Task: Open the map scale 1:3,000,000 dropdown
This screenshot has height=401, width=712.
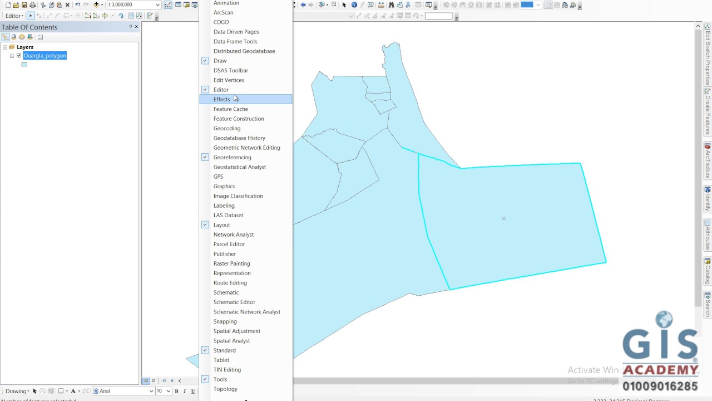Action: click(157, 5)
